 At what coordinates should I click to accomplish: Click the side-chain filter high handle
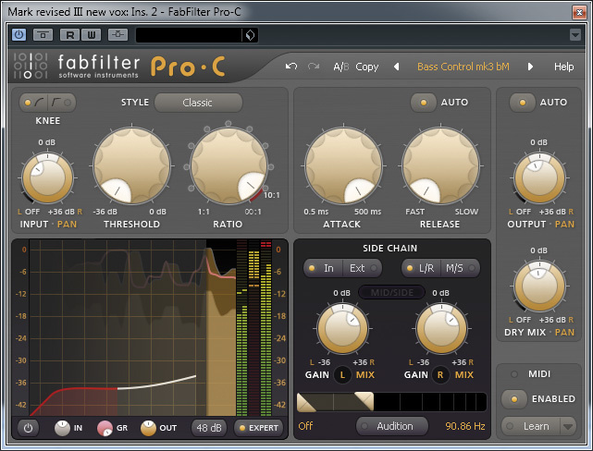pyautogui.click(x=364, y=401)
